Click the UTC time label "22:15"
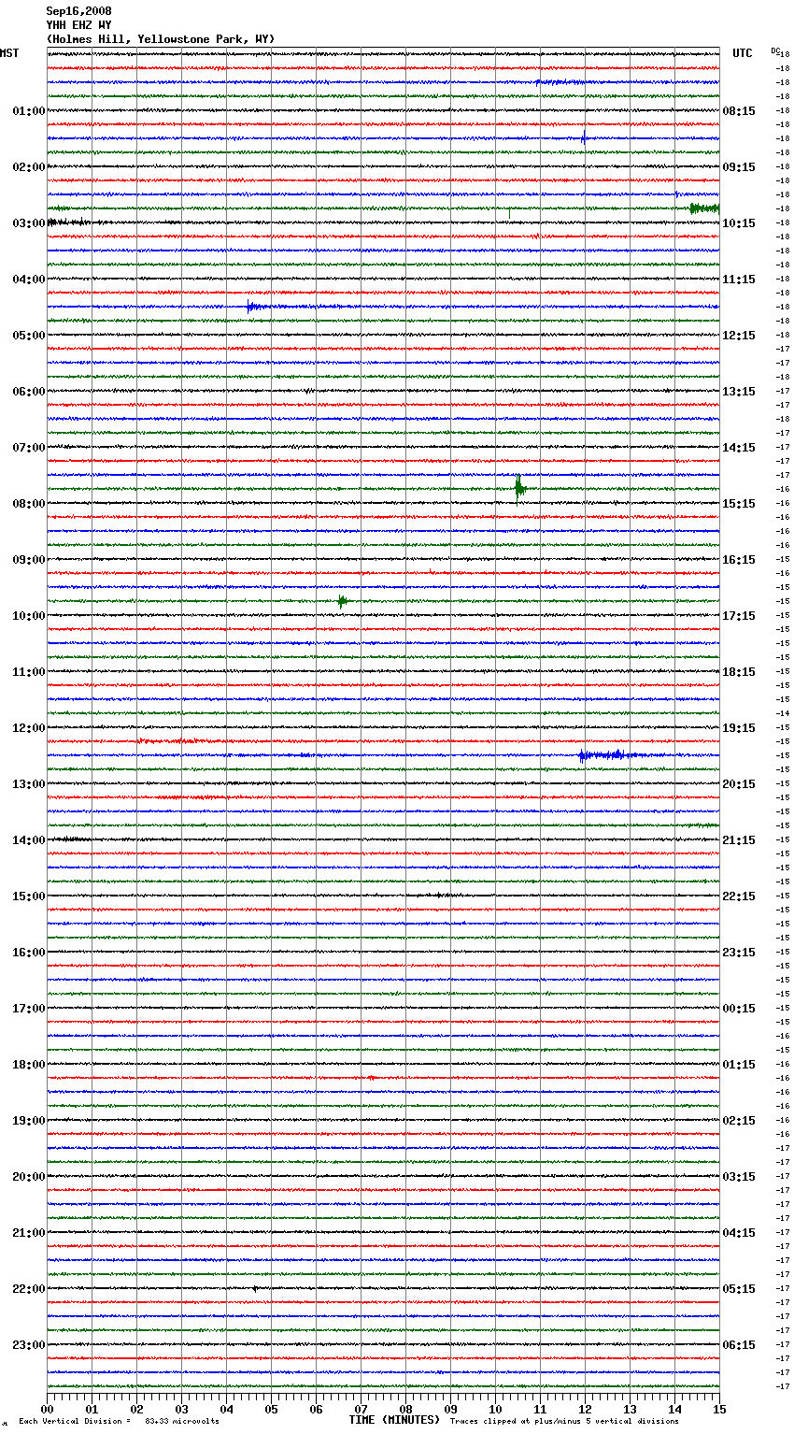 739,896
